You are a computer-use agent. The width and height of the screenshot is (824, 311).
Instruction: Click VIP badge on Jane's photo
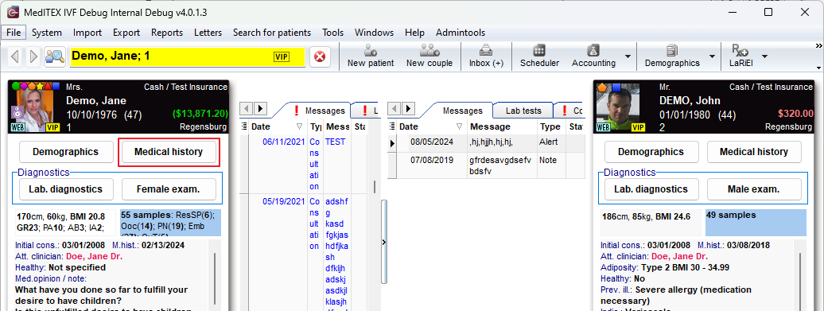click(x=53, y=127)
